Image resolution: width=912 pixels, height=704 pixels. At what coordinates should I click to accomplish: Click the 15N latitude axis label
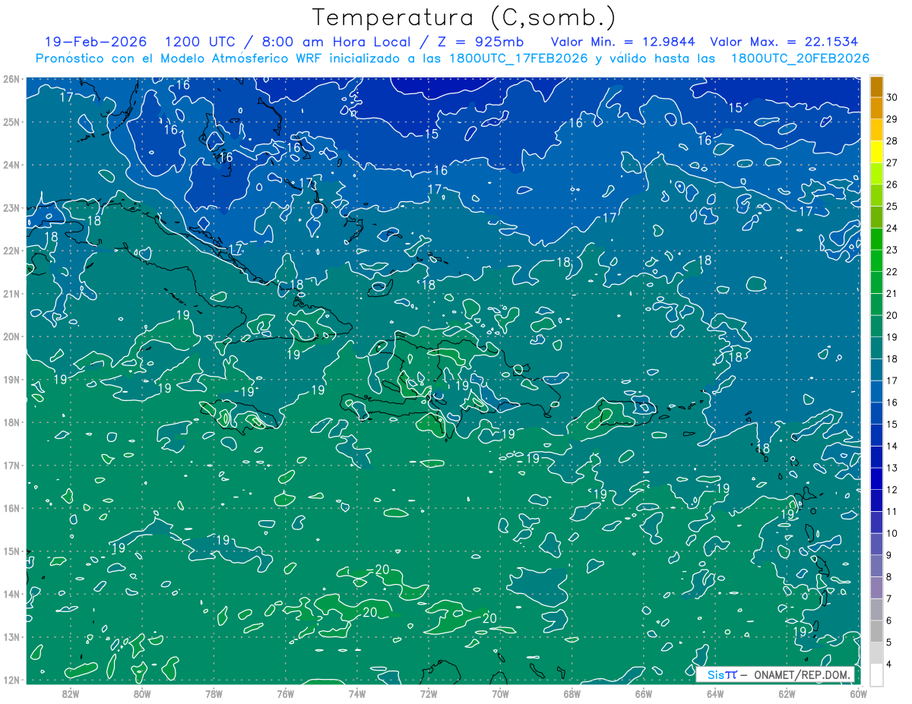click(x=11, y=551)
